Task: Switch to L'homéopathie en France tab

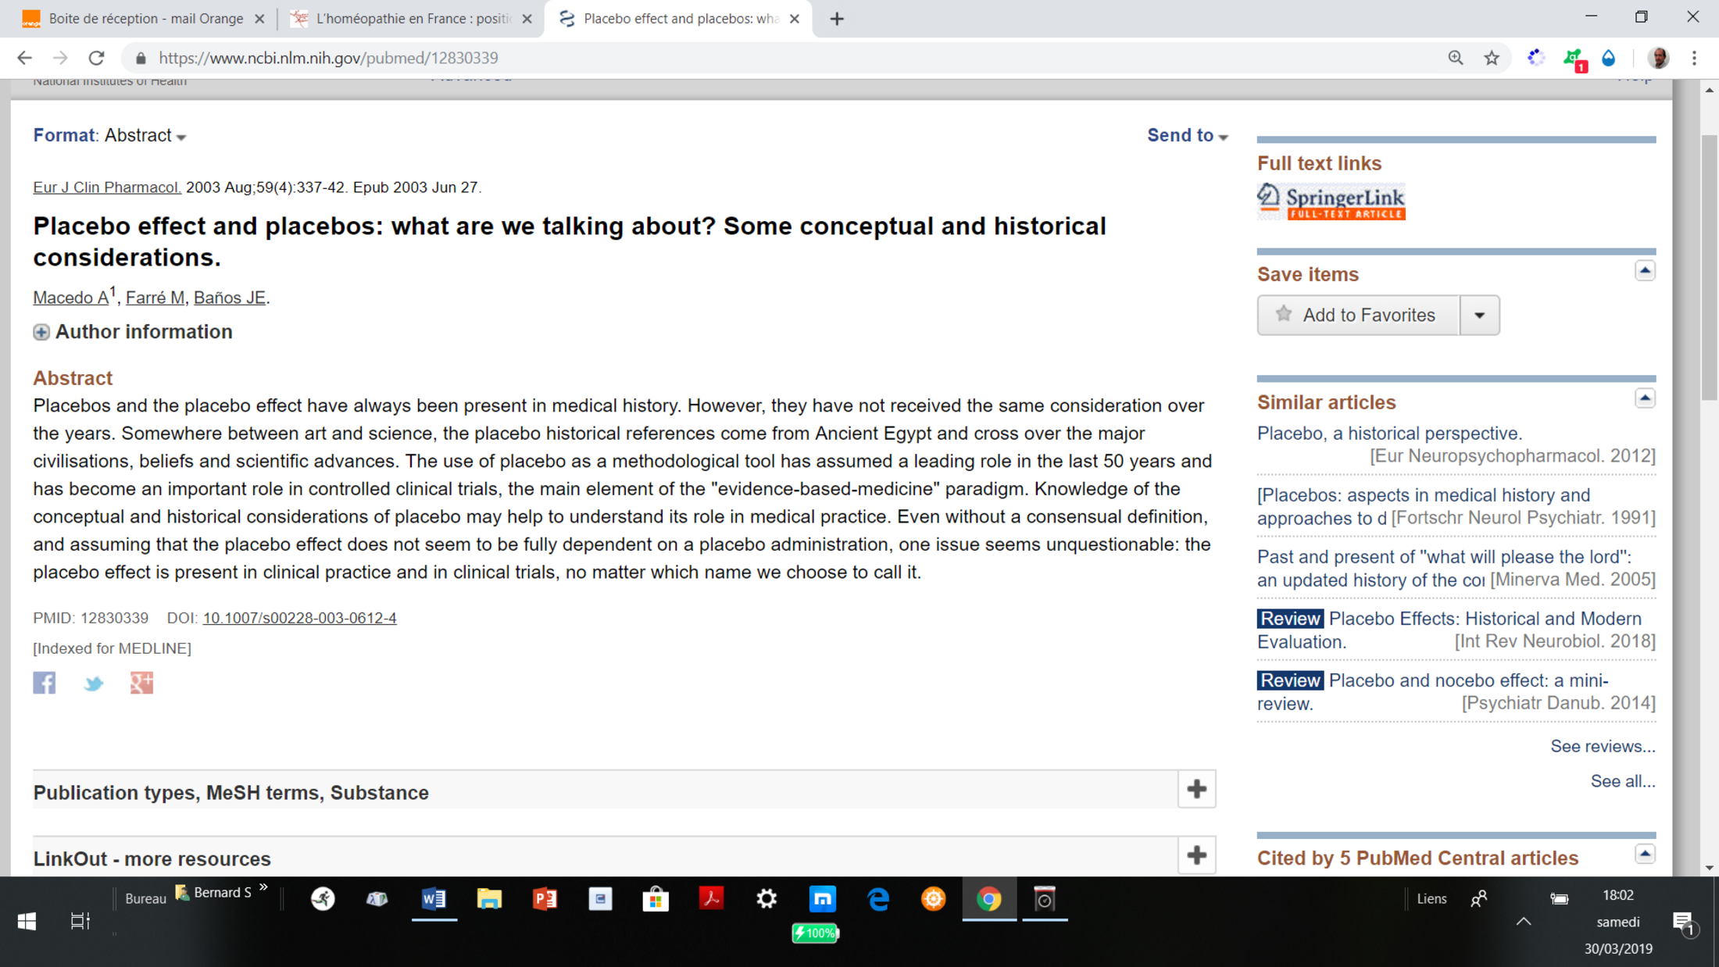Action: [411, 19]
